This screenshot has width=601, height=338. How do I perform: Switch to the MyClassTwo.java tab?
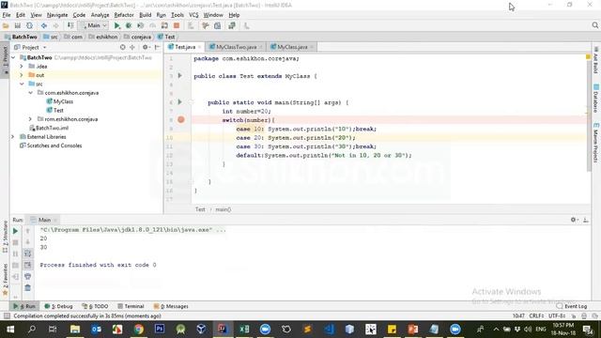click(x=236, y=47)
